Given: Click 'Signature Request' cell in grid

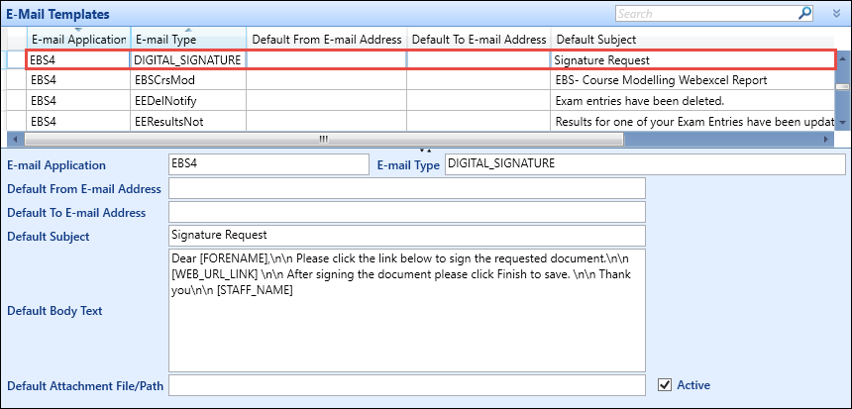Looking at the screenshot, I should pos(692,60).
